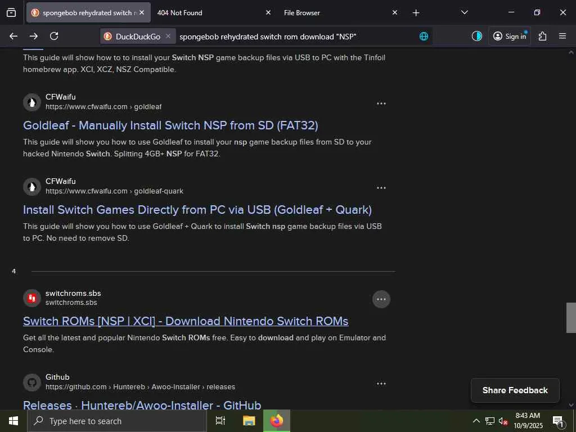Open the Windows Start menu

click(13, 421)
